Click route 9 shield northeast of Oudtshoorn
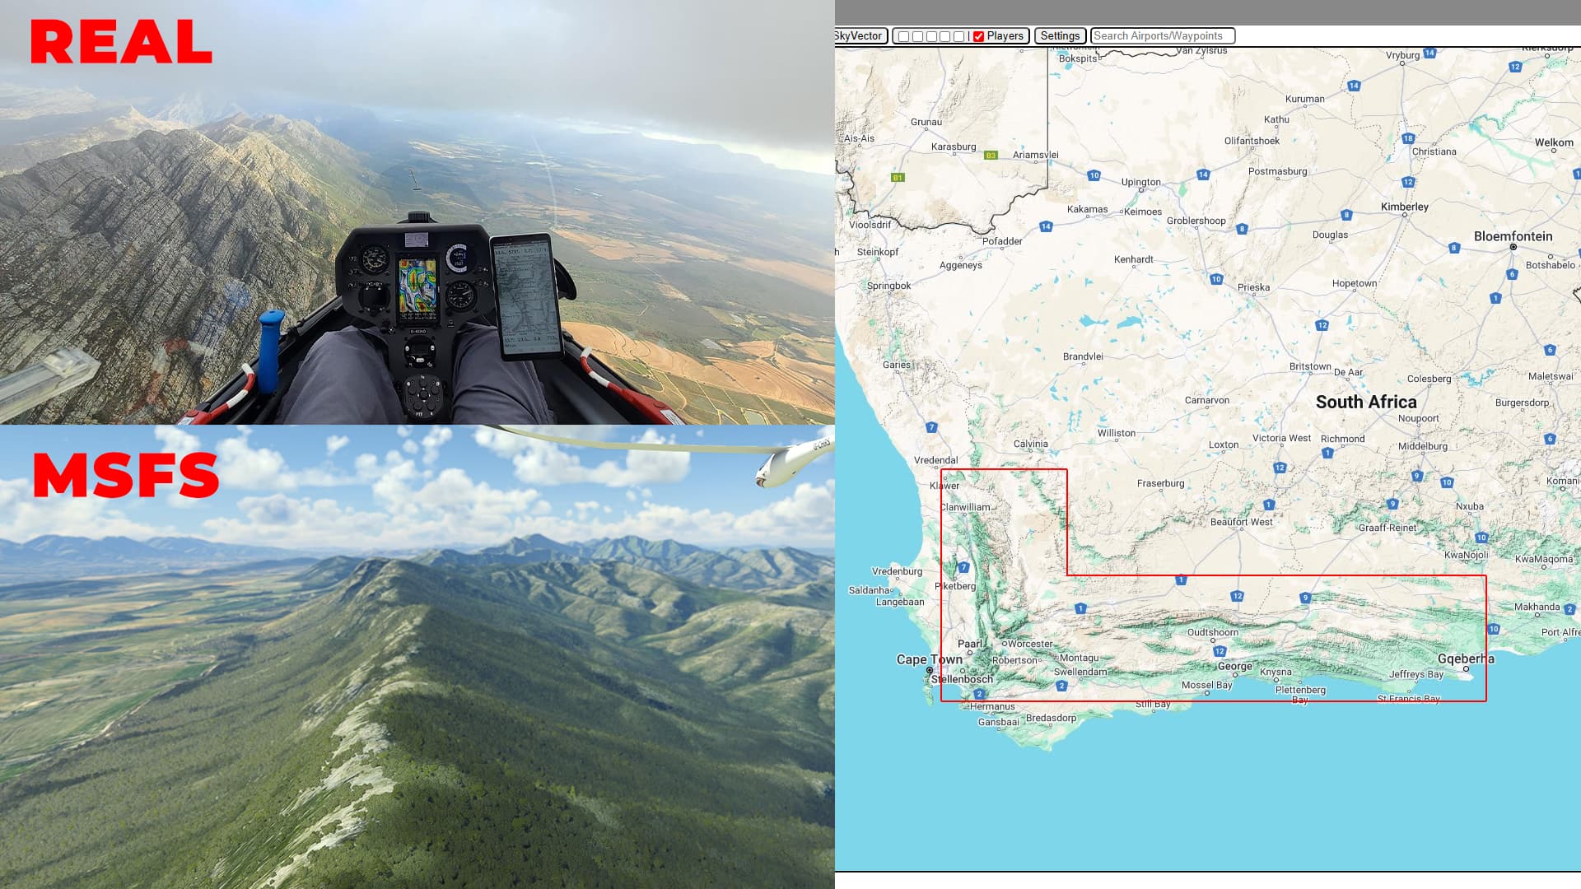Viewport: 1581px width, 889px height. click(1305, 598)
